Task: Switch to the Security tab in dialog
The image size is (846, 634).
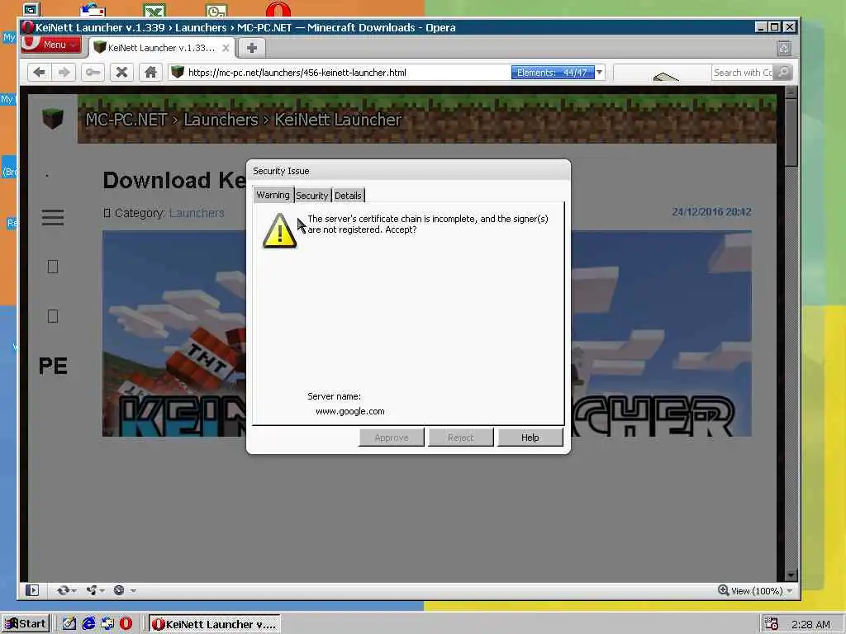Action: [x=311, y=196]
